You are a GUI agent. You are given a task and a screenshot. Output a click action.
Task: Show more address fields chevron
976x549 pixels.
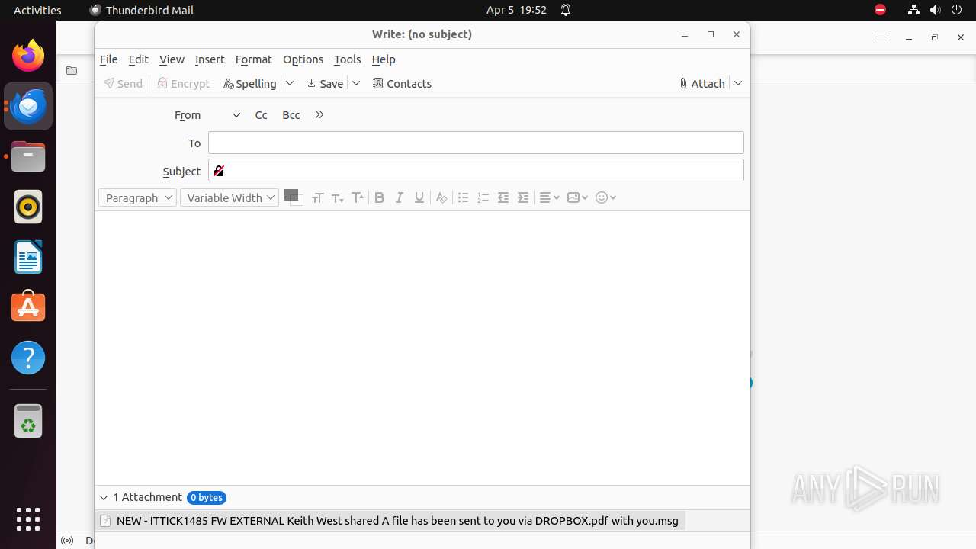tap(319, 115)
